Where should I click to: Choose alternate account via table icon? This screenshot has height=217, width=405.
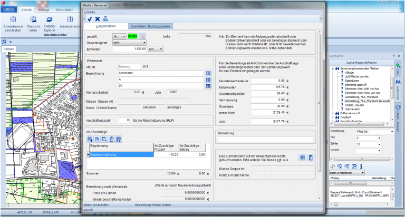[303, 157]
